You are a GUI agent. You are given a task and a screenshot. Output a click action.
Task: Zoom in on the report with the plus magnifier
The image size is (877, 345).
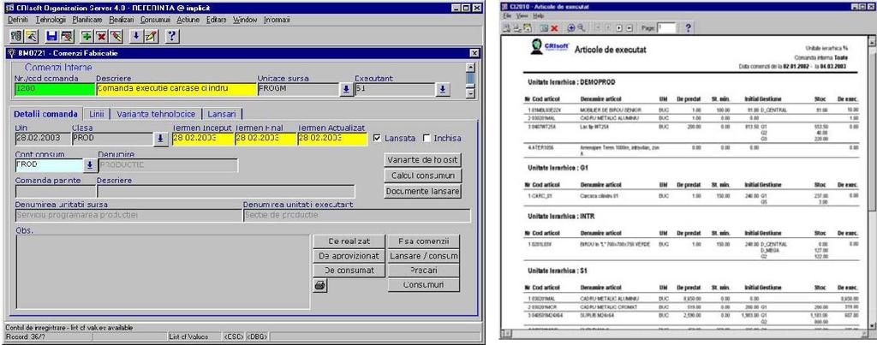(571, 27)
